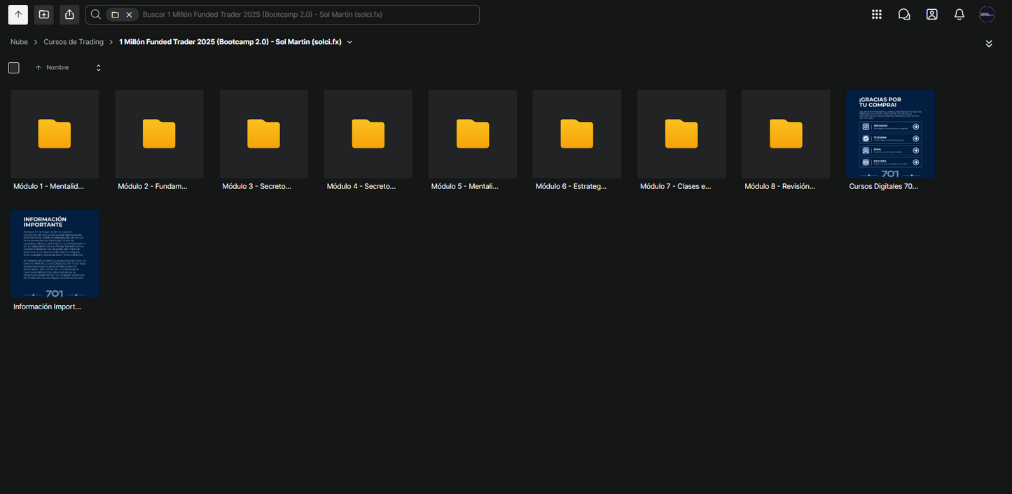This screenshot has height=494, width=1012.
Task: Create a new folder with plus icon
Action: click(43, 14)
